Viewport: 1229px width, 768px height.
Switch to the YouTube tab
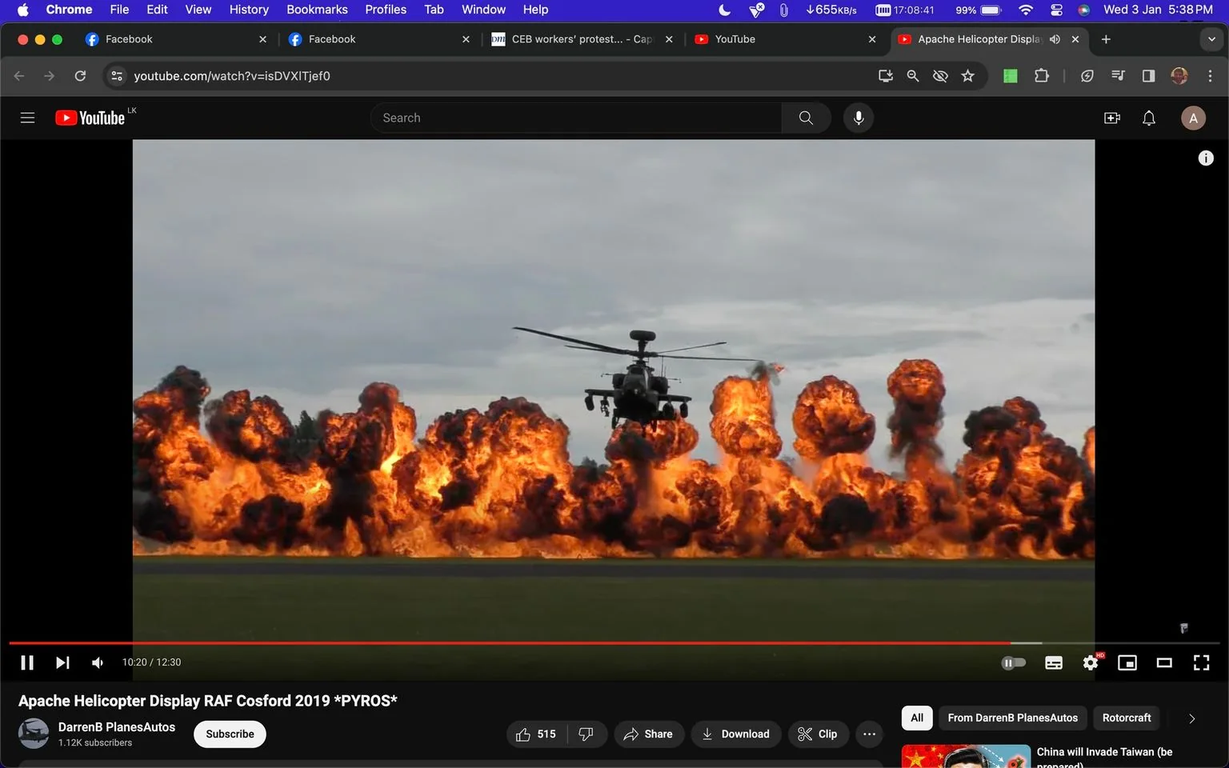(784, 39)
